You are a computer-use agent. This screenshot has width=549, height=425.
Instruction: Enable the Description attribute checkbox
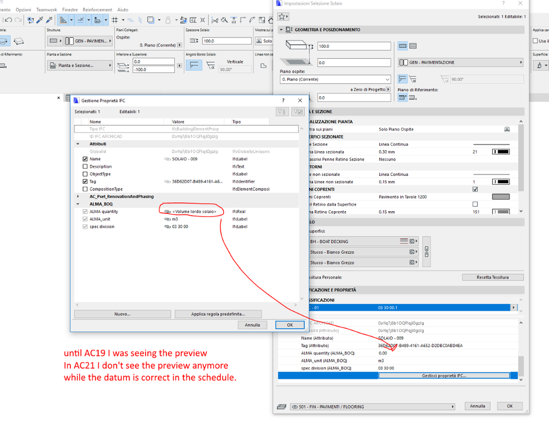pyautogui.click(x=85, y=167)
